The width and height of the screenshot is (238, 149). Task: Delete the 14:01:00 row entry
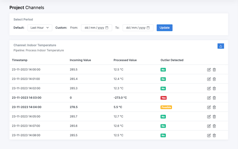pyautogui.click(x=214, y=79)
